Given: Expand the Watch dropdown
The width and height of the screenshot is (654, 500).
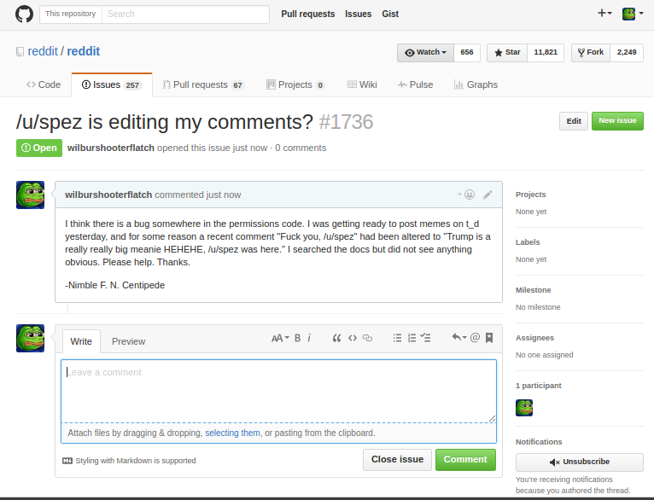Looking at the screenshot, I should 425,53.
